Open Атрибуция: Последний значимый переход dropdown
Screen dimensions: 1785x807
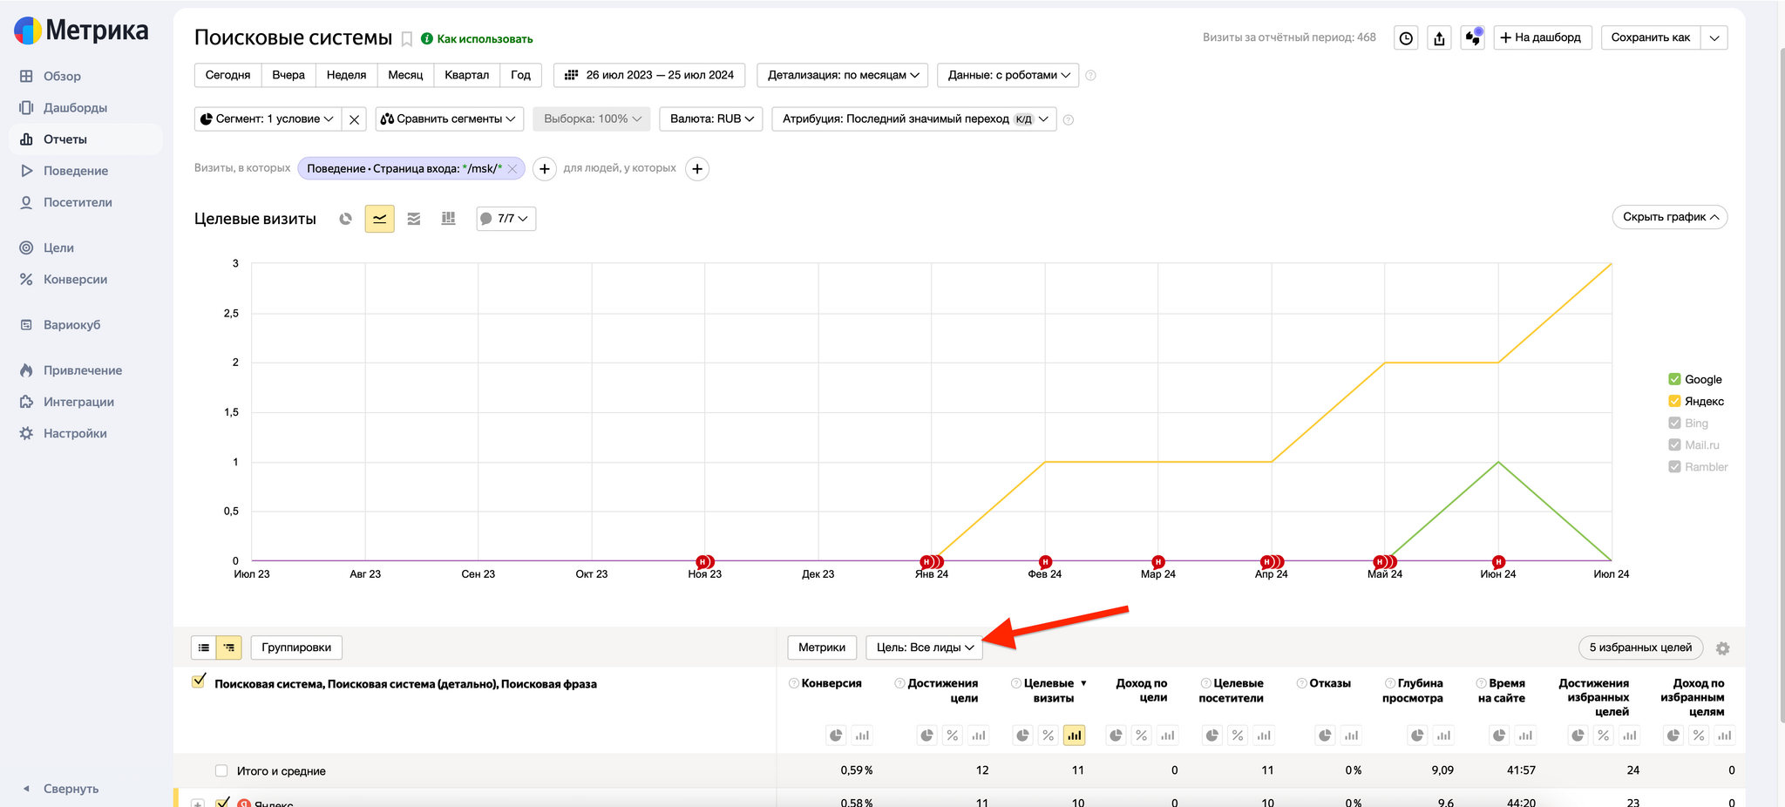coord(914,119)
